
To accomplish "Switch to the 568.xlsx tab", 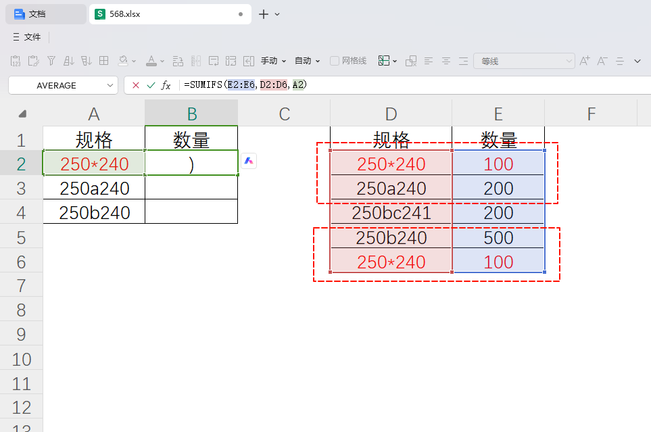I will 170,14.
